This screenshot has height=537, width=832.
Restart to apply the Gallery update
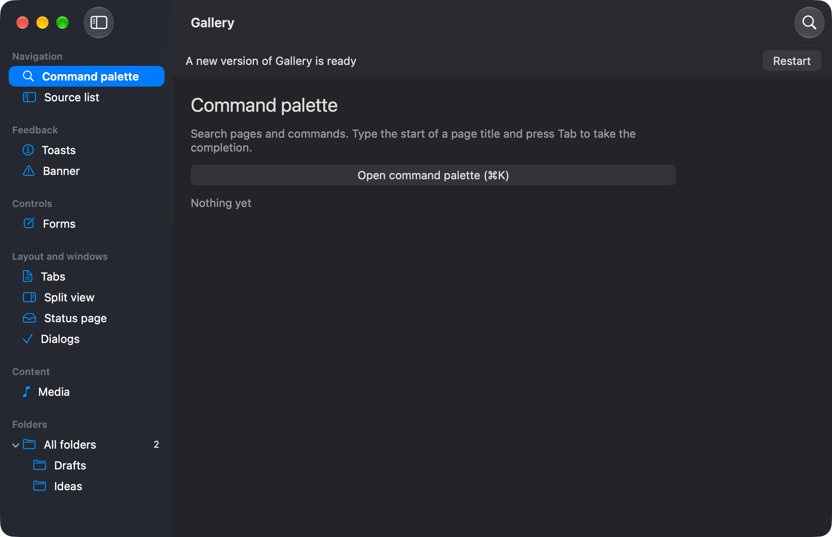pos(792,61)
